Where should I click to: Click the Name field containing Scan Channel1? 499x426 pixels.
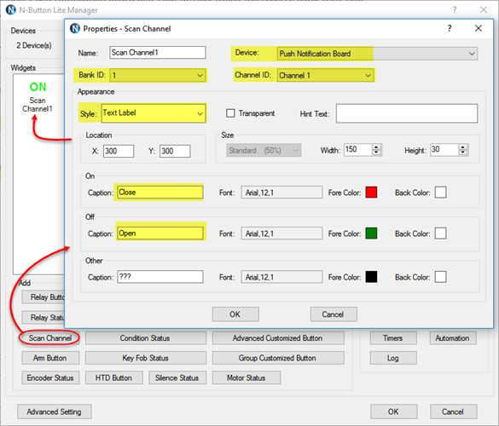point(158,53)
